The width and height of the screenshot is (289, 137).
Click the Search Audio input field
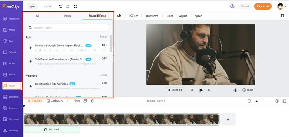67,28
